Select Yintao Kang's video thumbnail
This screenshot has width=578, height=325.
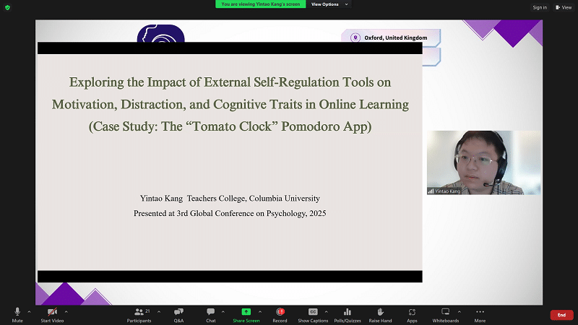[x=483, y=162]
